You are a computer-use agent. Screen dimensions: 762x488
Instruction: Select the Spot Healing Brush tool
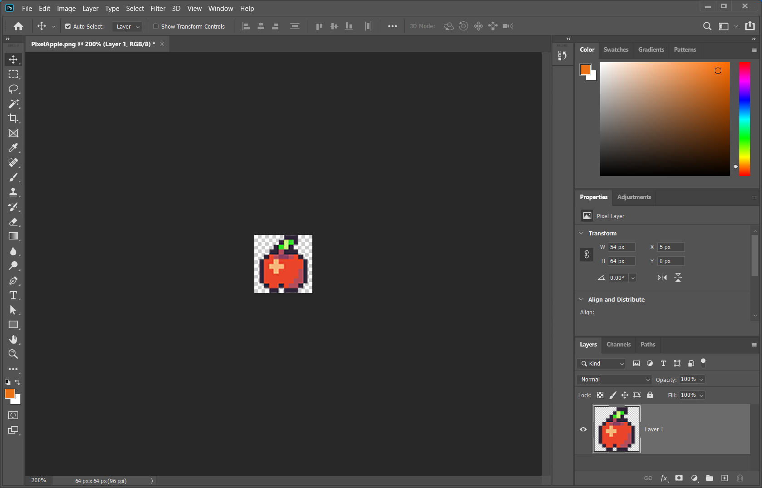(13, 162)
